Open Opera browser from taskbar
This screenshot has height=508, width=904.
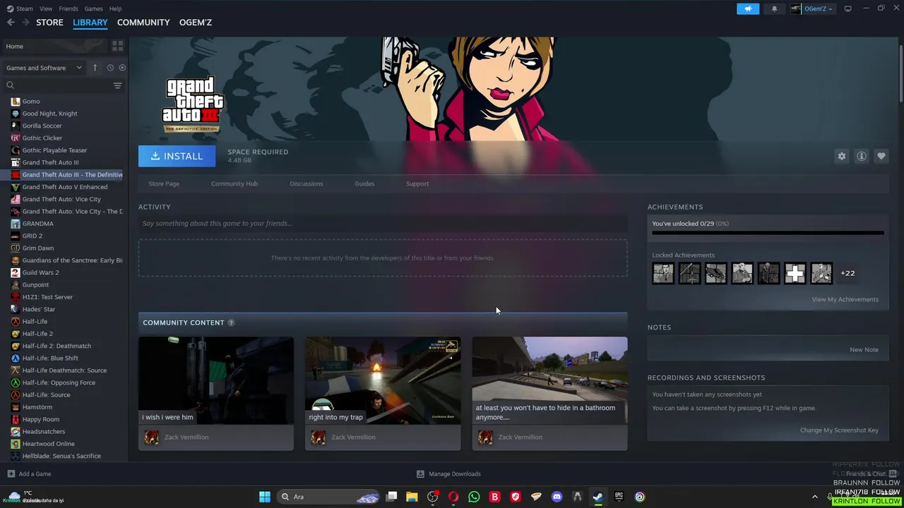[453, 497]
